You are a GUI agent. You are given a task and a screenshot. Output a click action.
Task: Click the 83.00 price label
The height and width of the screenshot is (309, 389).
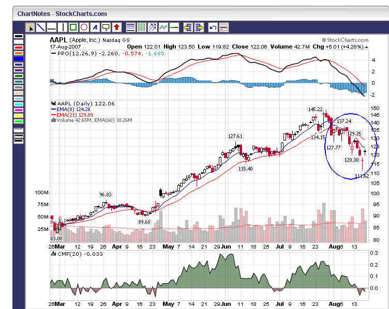click(x=56, y=239)
